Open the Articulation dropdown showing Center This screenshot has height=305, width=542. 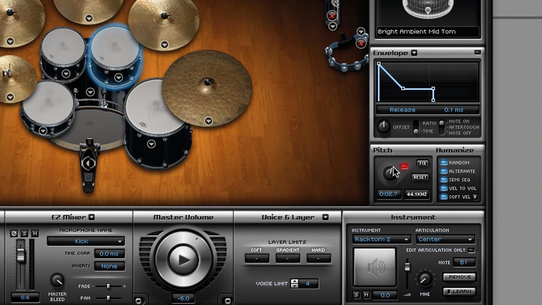coord(444,240)
